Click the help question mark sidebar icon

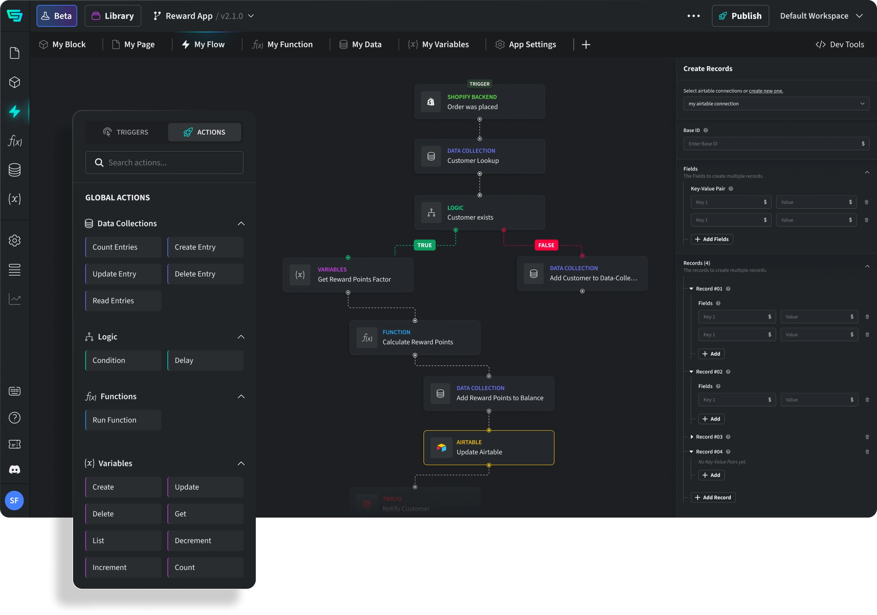click(x=15, y=418)
